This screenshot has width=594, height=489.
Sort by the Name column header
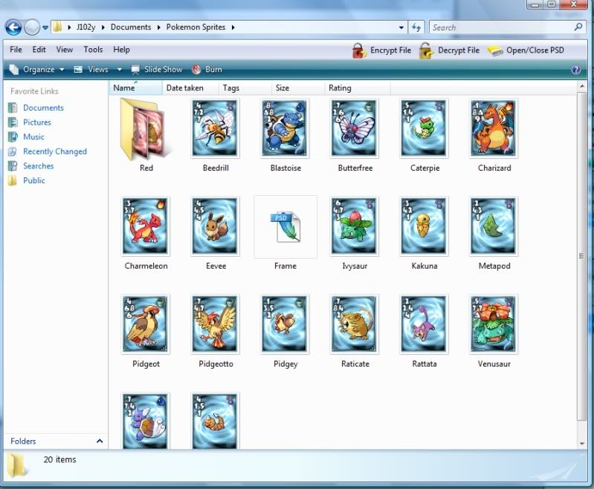coord(135,88)
